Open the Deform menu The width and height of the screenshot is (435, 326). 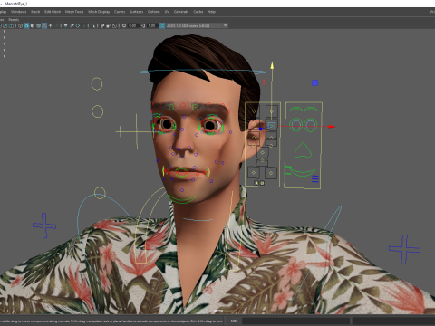pyautogui.click(x=153, y=12)
